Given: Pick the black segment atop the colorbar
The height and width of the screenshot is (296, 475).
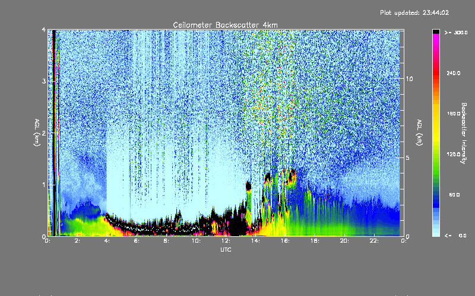Looking at the screenshot, I should point(436,31).
